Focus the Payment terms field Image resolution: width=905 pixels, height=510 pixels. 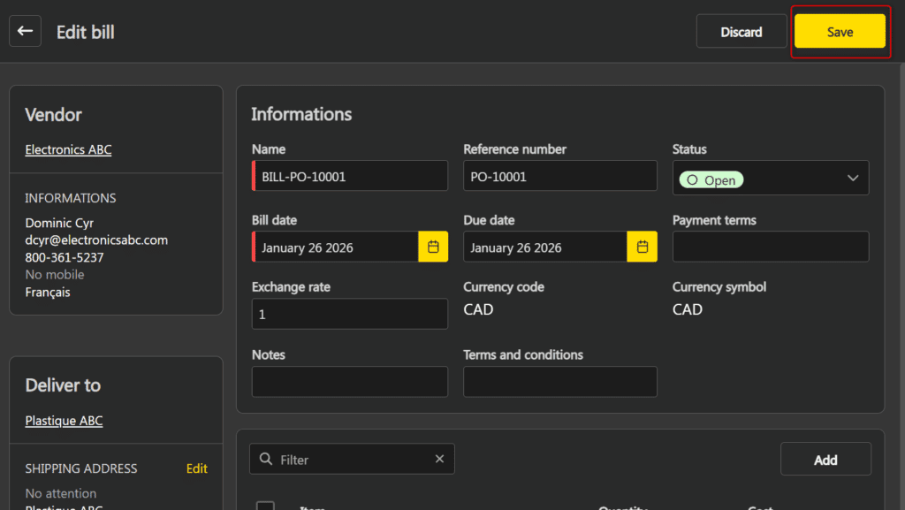(770, 247)
